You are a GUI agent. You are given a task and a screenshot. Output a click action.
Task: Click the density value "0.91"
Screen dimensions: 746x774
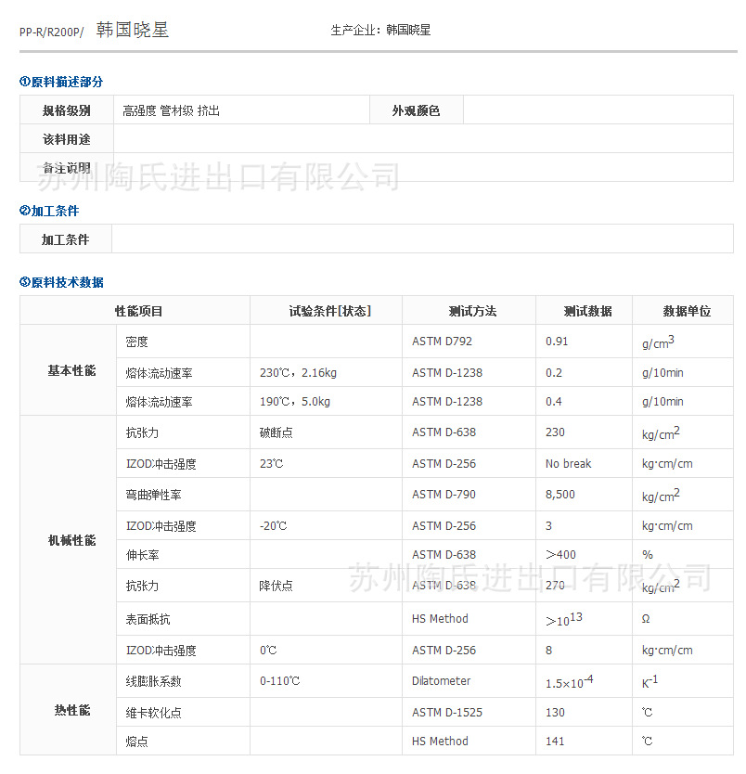(557, 342)
